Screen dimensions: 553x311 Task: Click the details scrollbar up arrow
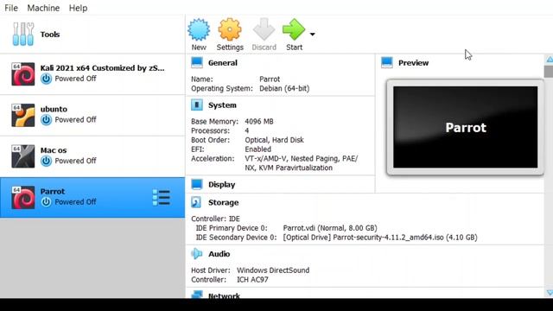click(550, 60)
